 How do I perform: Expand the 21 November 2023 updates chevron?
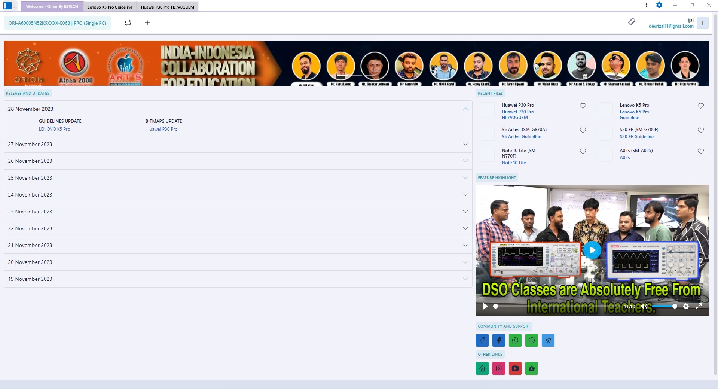(x=465, y=245)
